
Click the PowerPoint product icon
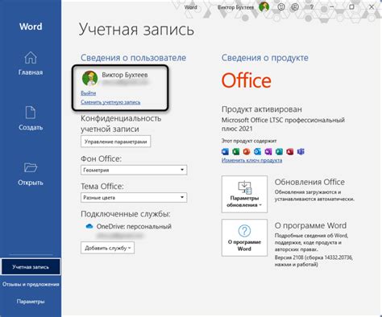click(x=247, y=152)
